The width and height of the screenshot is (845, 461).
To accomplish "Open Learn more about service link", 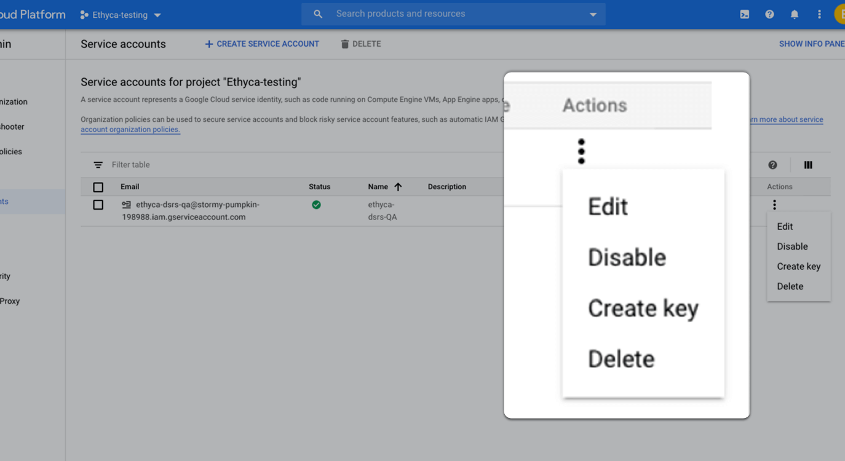I will pyautogui.click(x=787, y=120).
